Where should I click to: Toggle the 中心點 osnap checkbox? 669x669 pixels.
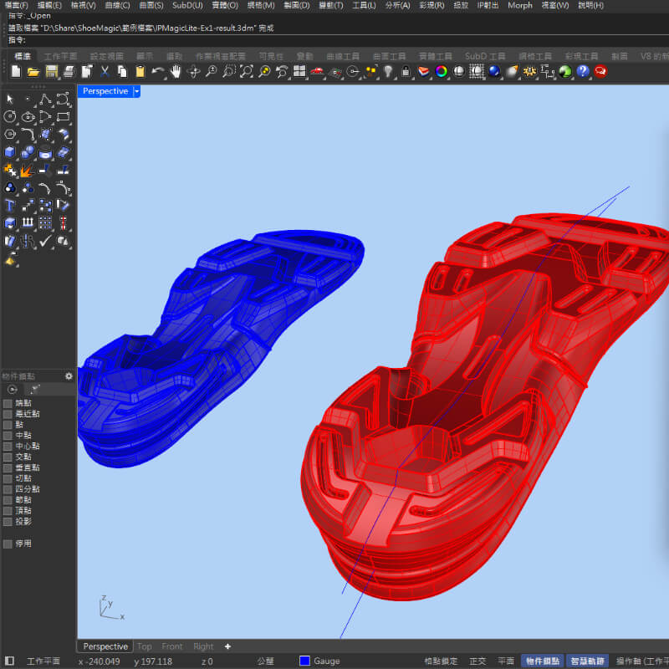click(8, 447)
